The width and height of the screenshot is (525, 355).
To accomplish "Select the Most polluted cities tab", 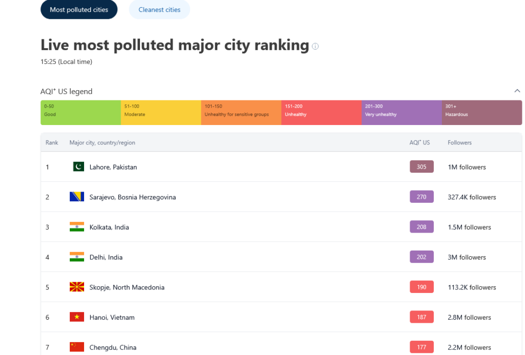I will (79, 10).
